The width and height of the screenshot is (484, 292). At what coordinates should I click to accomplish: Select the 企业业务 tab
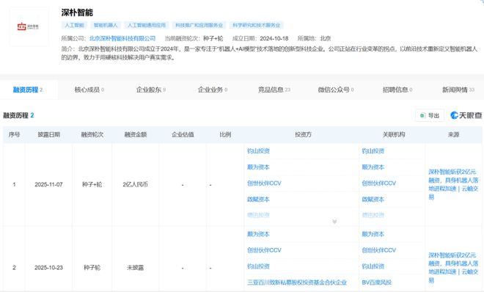[x=213, y=90]
